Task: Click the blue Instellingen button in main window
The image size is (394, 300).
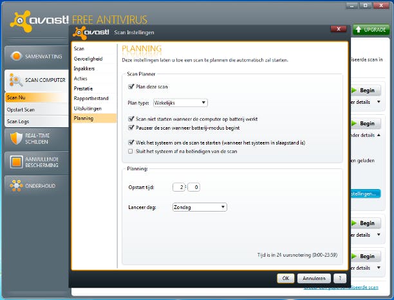Action: click(x=366, y=194)
